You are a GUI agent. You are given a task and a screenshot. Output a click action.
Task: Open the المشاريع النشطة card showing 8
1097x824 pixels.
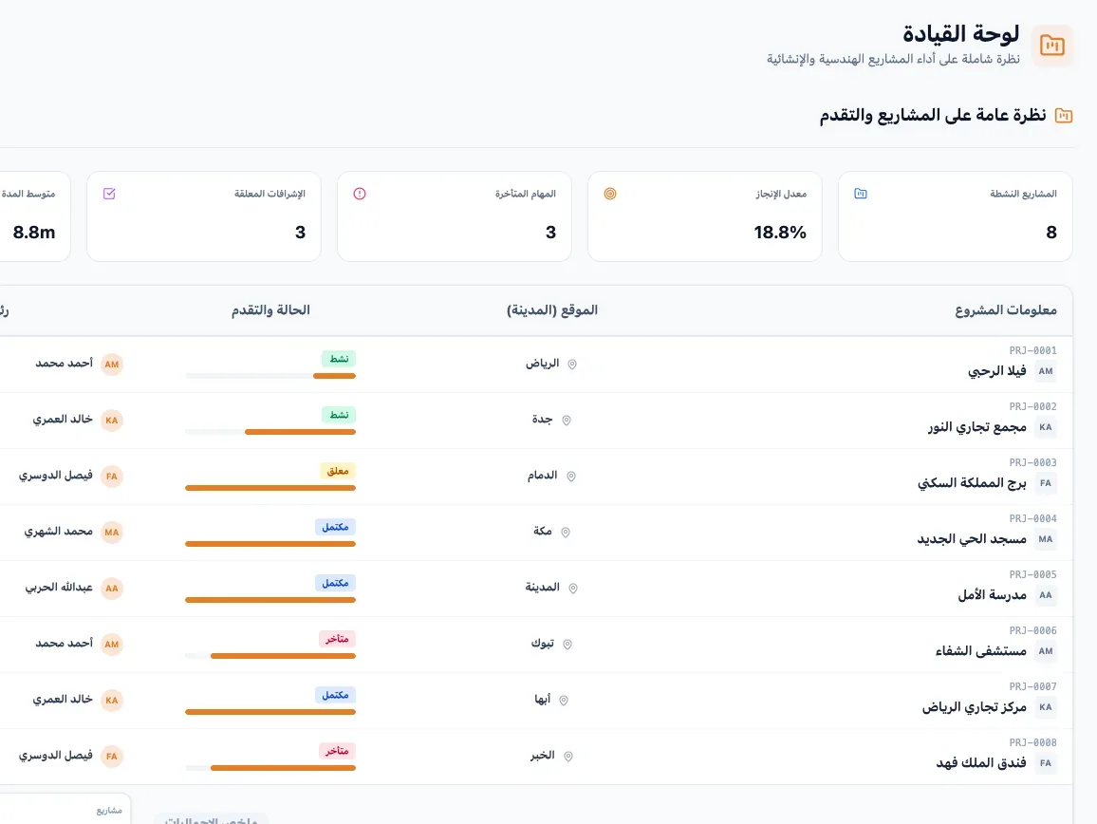click(955, 216)
